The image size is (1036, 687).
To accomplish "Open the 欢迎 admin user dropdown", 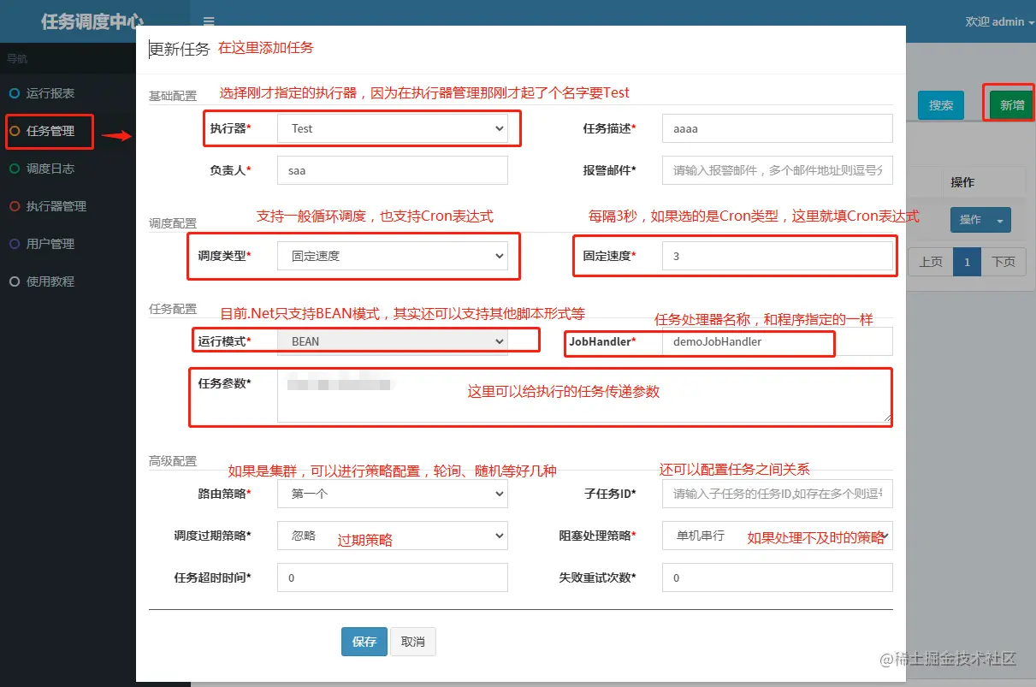I will (x=999, y=21).
